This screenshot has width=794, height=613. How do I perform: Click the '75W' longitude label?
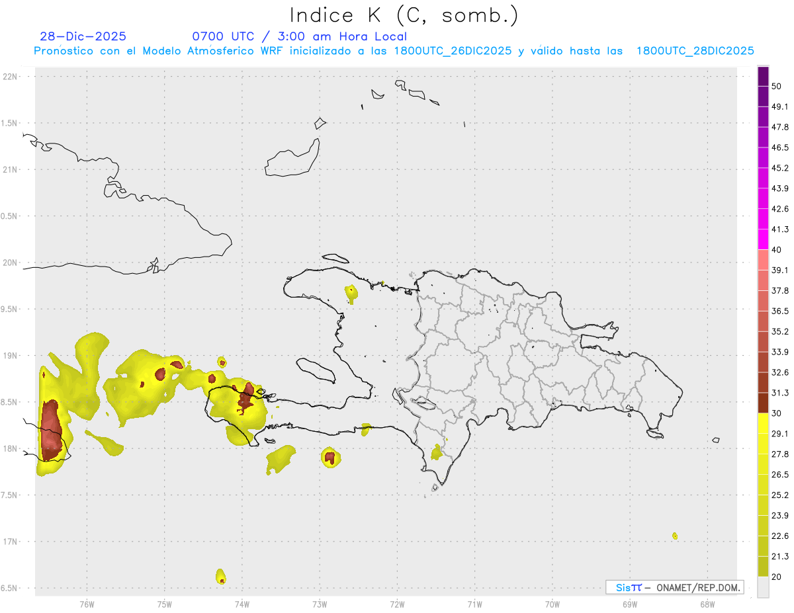(x=165, y=604)
